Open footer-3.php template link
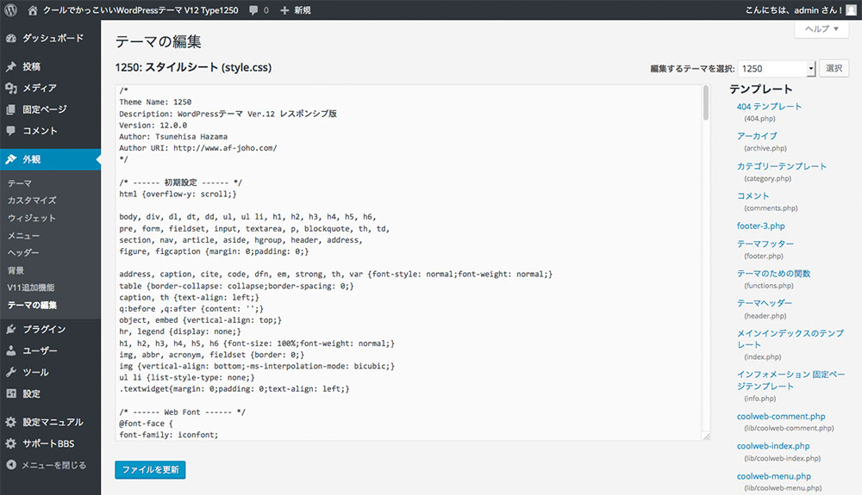 click(x=761, y=226)
